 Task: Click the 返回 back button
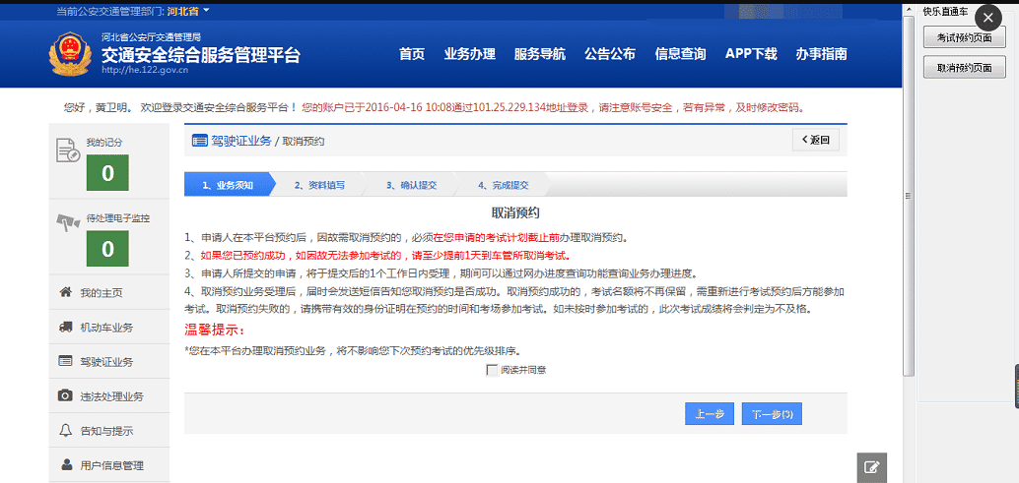[816, 141]
